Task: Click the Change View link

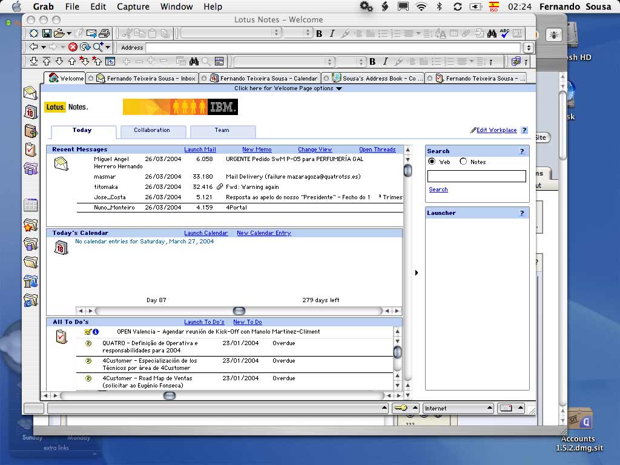Action: (315, 150)
